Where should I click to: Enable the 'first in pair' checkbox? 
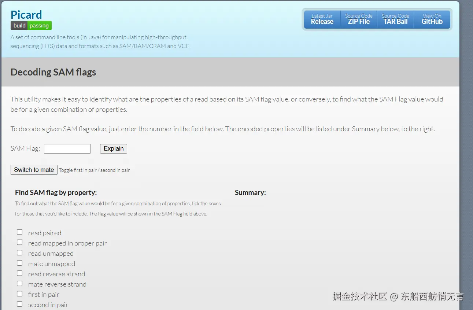point(20,294)
